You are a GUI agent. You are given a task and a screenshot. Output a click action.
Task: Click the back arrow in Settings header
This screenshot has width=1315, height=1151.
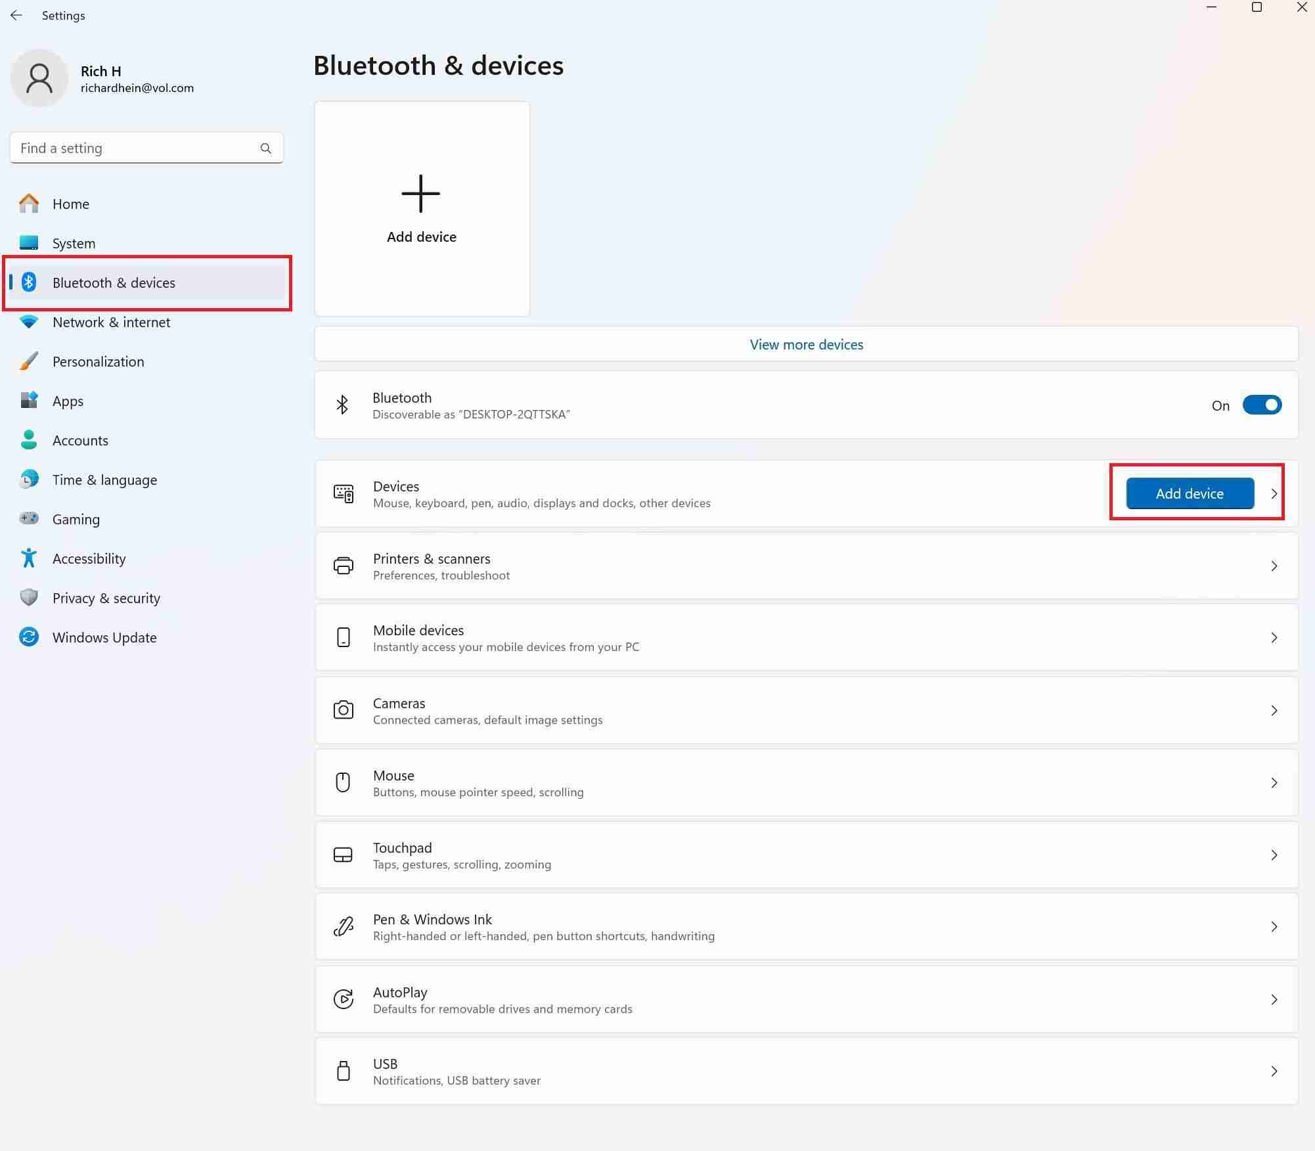tap(16, 15)
